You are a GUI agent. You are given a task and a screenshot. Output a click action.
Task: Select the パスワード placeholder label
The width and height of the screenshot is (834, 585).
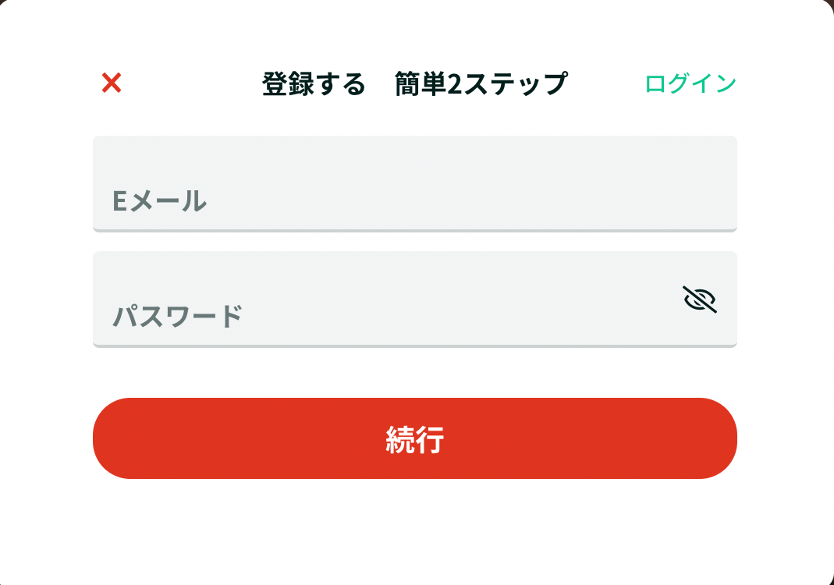point(178,316)
